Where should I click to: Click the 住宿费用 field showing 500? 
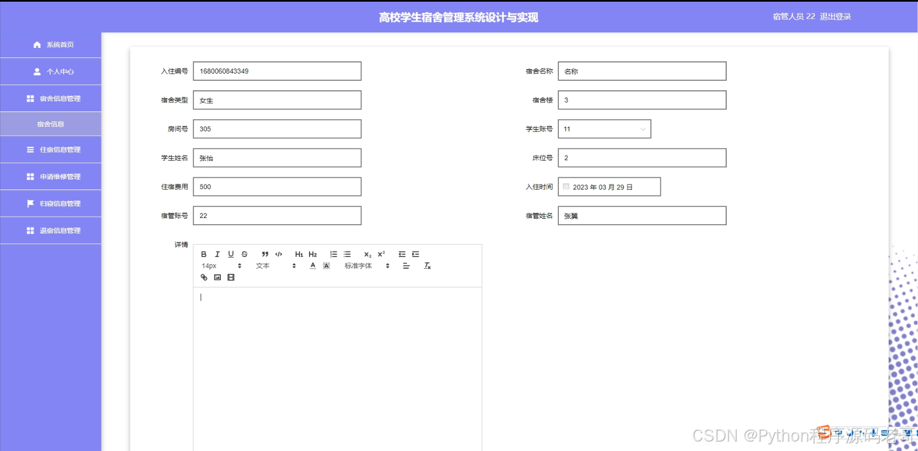click(x=277, y=187)
